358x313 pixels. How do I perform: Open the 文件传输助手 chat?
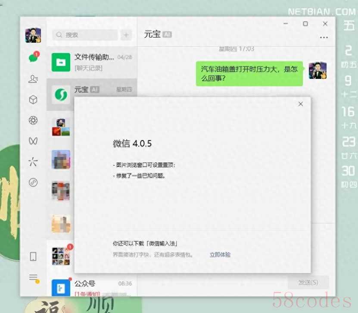click(92, 62)
